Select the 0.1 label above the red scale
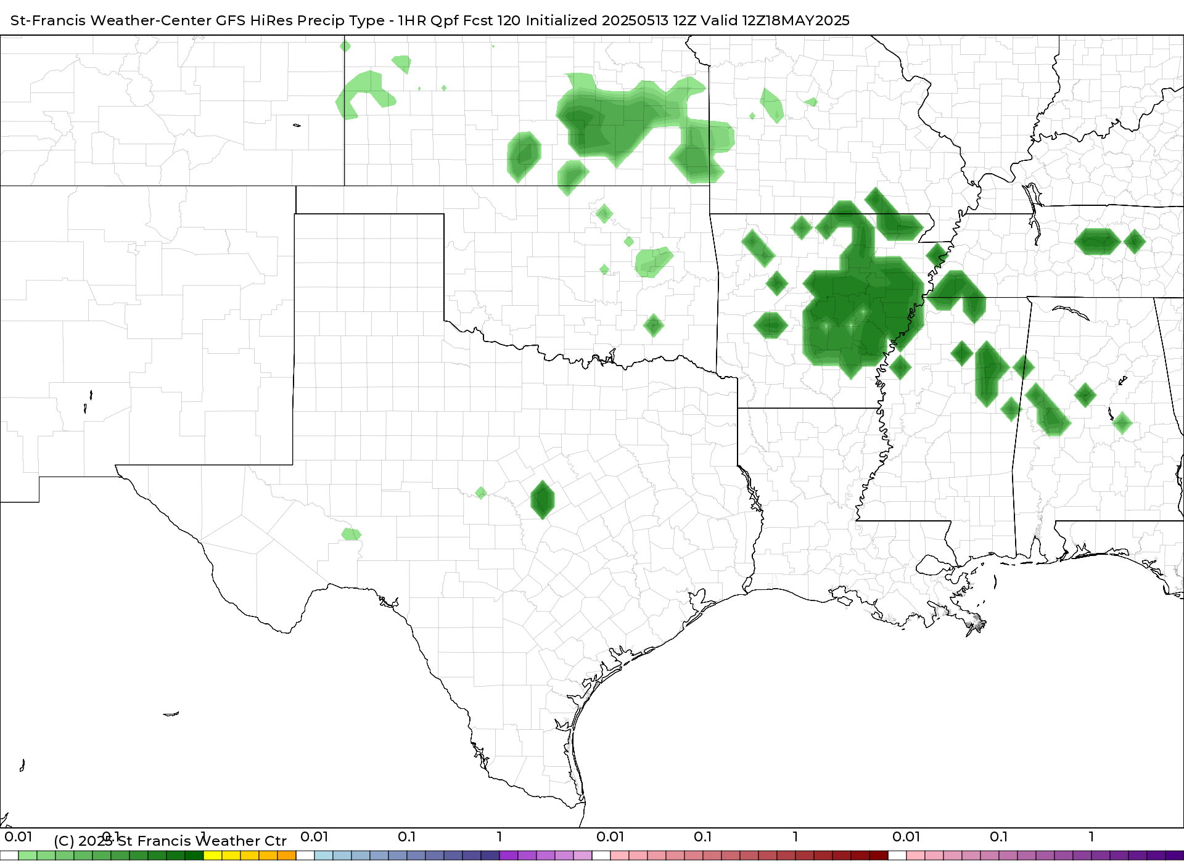Viewport: 1184px width, 863px height. pos(703,836)
